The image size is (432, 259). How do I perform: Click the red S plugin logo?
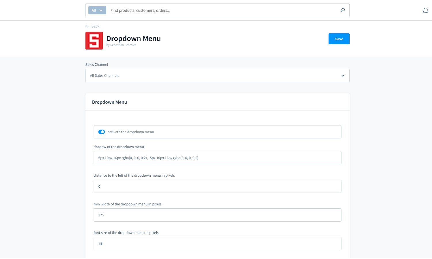tap(94, 41)
